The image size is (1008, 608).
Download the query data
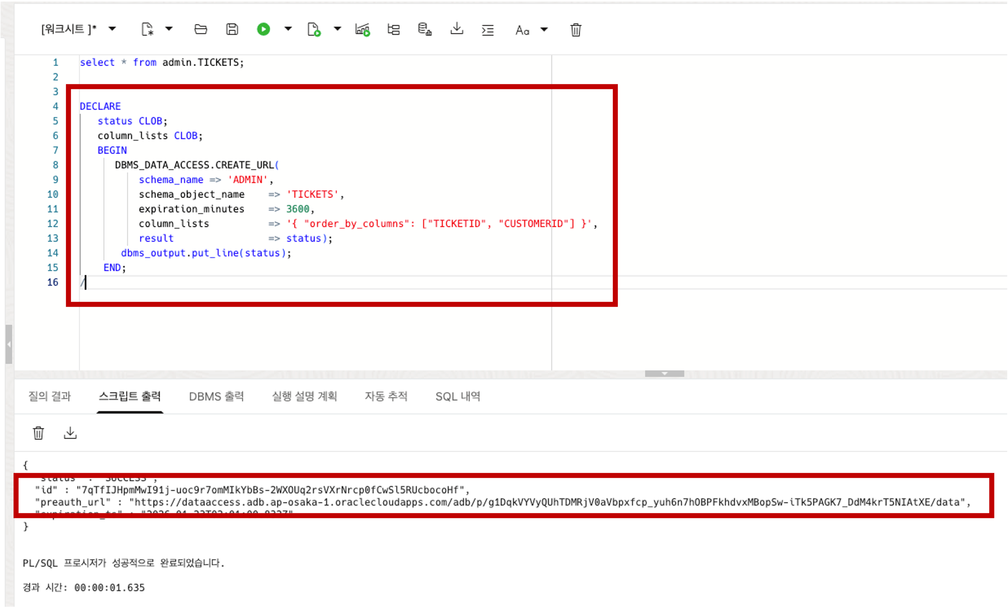click(x=456, y=29)
